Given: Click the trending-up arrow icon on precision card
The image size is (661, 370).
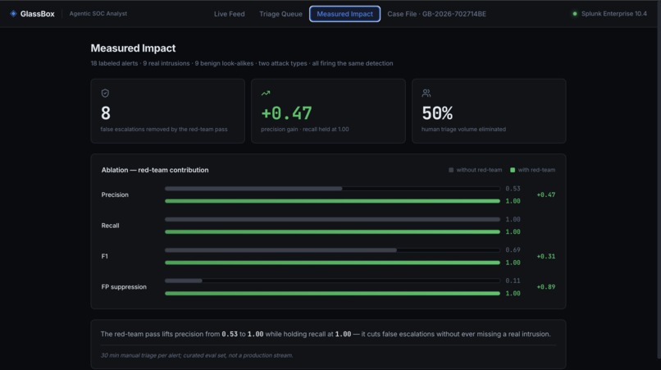Looking at the screenshot, I should pos(266,94).
